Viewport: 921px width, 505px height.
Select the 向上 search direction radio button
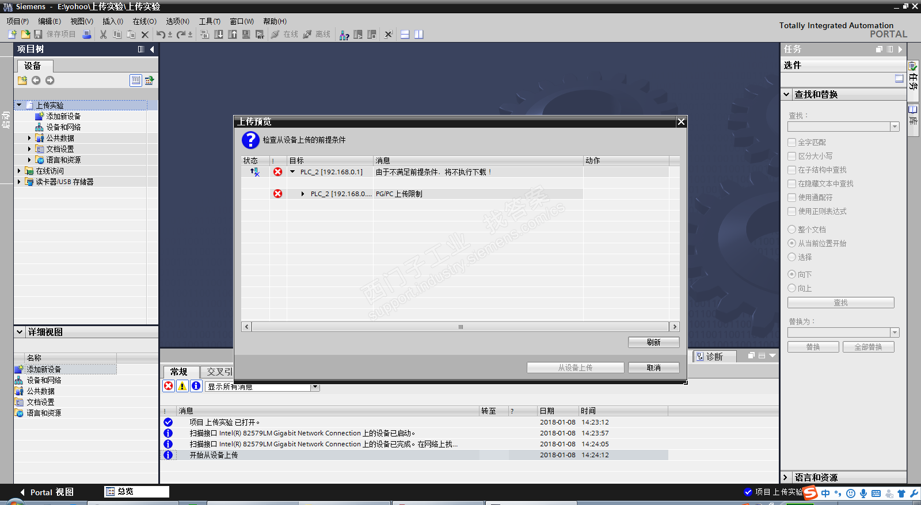tap(792, 288)
